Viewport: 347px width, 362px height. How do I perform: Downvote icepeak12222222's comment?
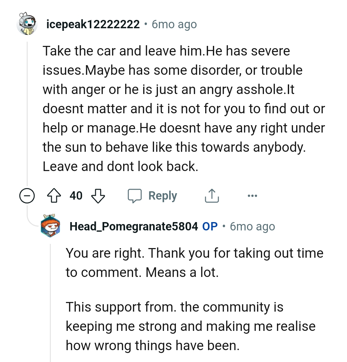(x=98, y=196)
